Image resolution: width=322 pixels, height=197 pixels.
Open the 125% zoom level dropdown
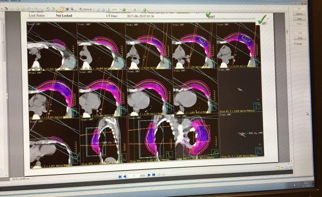pos(121,10)
